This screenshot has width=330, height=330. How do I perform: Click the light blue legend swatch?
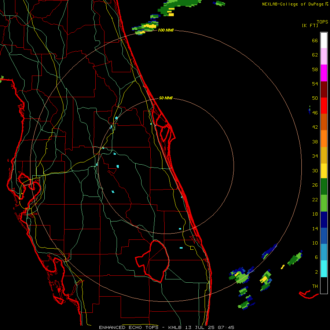point(324,252)
